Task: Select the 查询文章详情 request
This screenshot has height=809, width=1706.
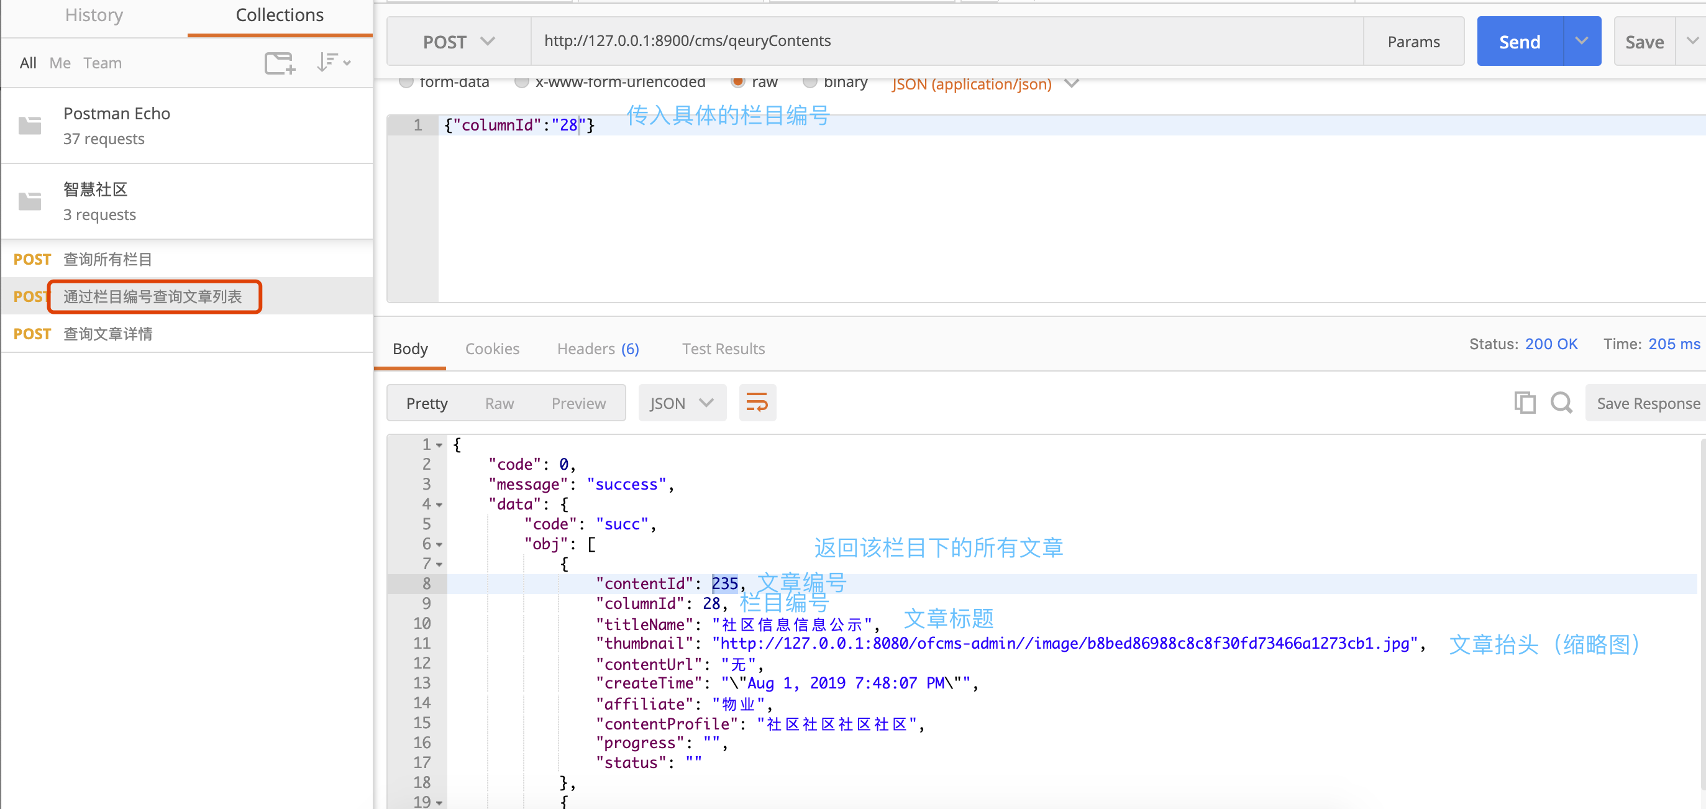Action: [x=108, y=333]
